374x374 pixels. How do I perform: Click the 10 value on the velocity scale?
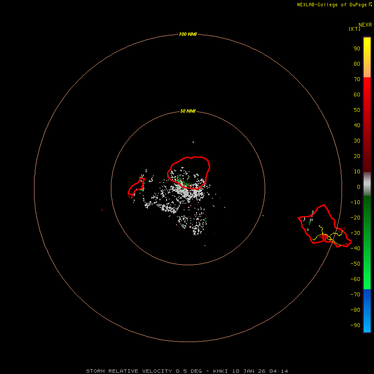pos(357,172)
